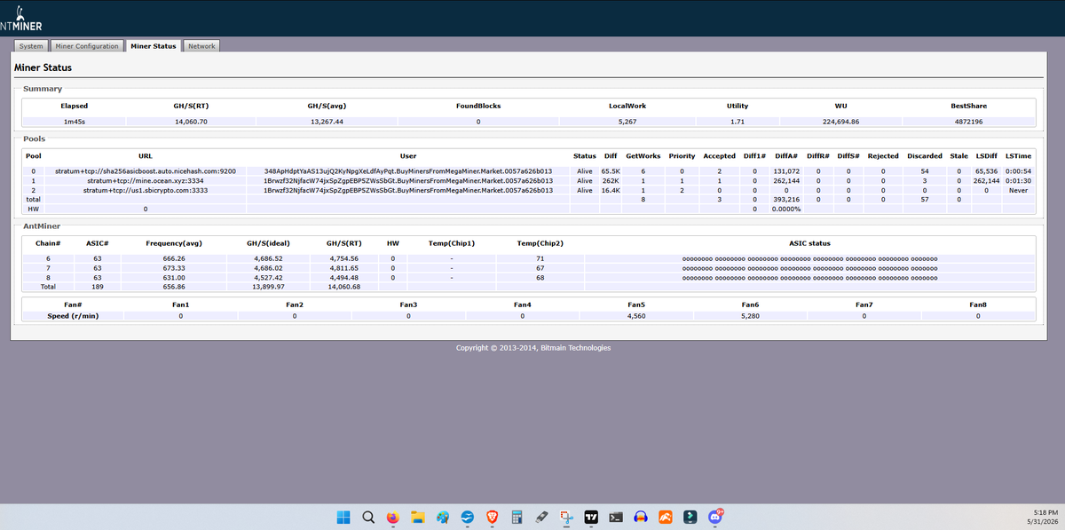Launch Brave browser from the taskbar
Screen dimensions: 1065x530
pos(492,517)
